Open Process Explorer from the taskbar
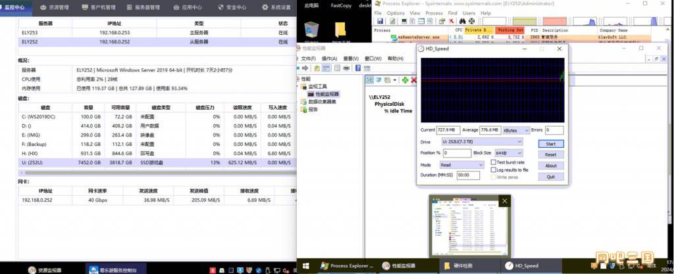674x274 pixels. click(348, 266)
